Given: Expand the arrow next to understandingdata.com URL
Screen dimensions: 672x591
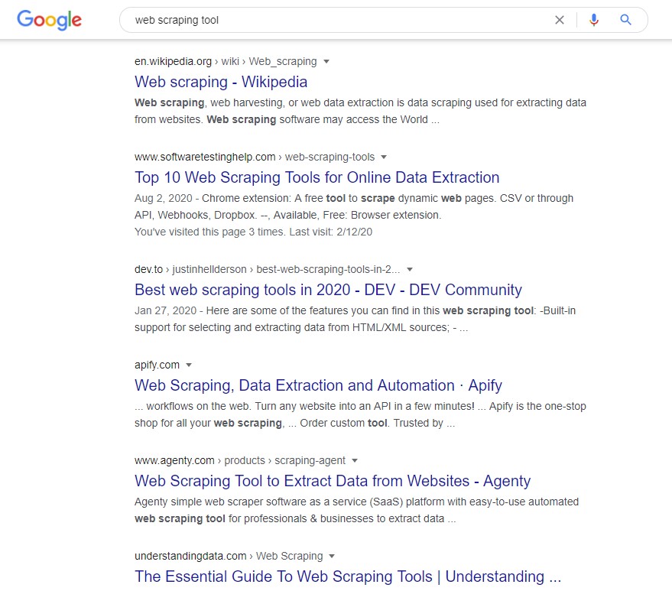Looking at the screenshot, I should pos(332,557).
